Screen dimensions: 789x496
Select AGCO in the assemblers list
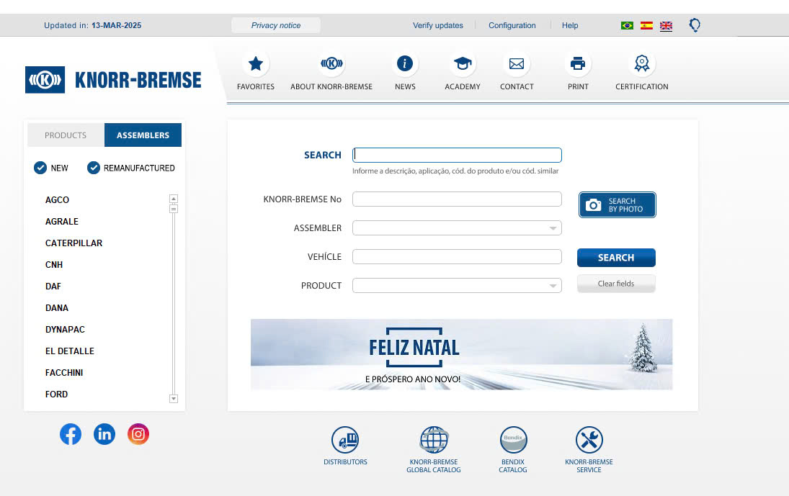pos(58,200)
